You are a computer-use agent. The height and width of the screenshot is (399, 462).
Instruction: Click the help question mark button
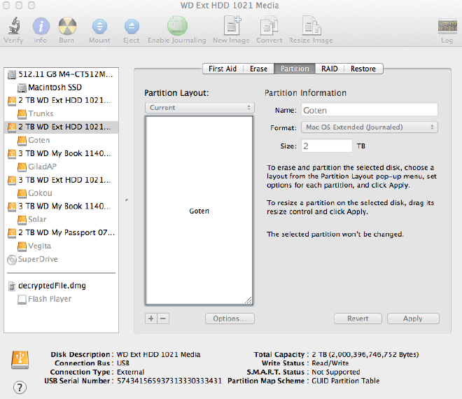pyautogui.click(x=20, y=388)
